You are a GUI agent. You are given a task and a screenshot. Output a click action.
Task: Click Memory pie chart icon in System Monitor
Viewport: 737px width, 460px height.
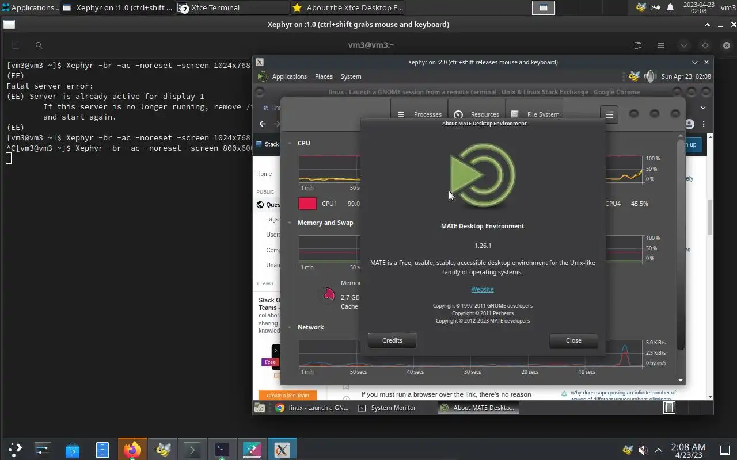(329, 295)
